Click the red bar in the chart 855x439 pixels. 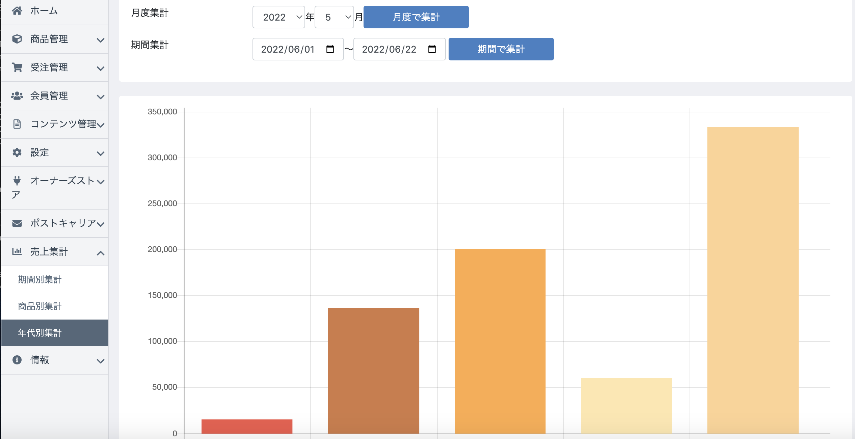pos(247,426)
